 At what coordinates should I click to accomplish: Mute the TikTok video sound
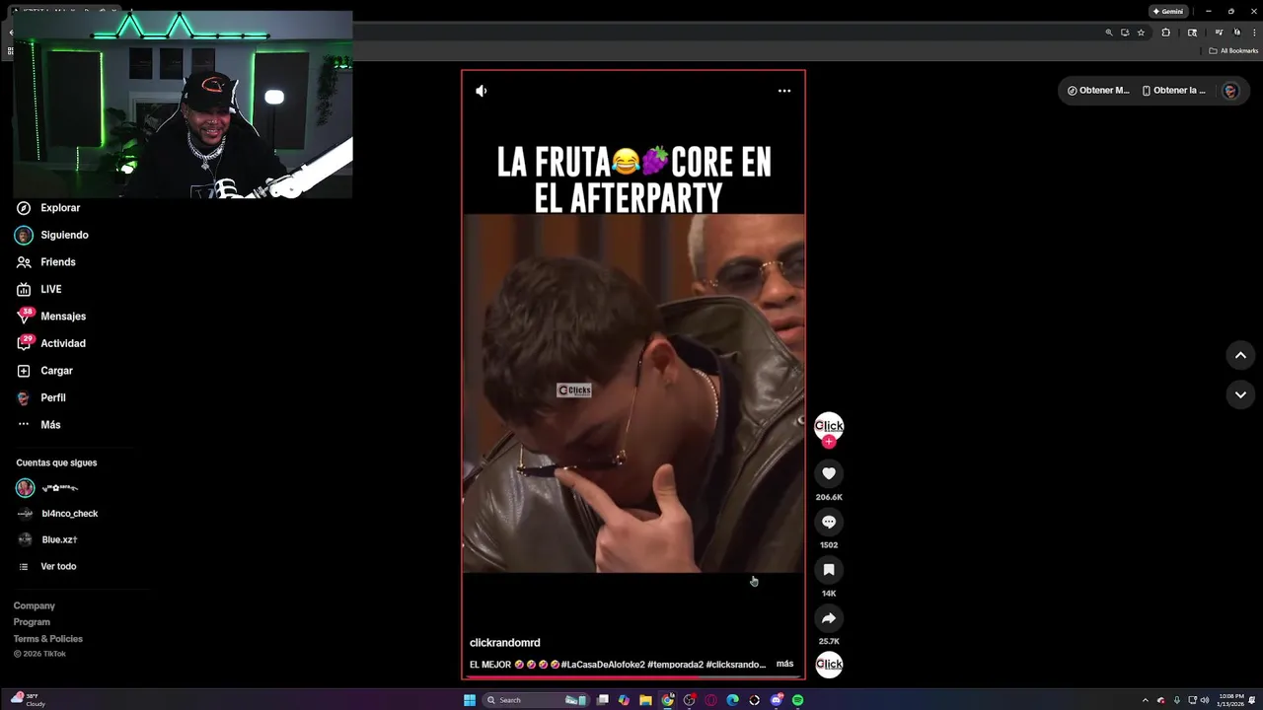pos(481,91)
